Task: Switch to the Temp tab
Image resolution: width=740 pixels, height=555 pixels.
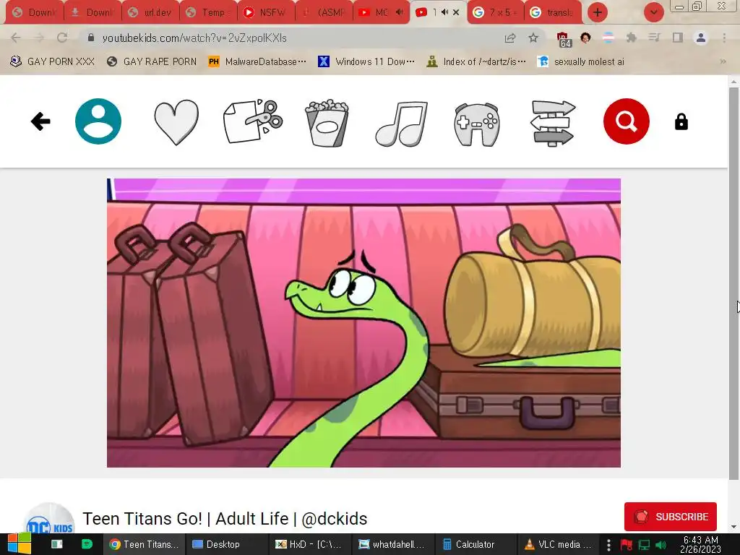Action: coord(209,12)
